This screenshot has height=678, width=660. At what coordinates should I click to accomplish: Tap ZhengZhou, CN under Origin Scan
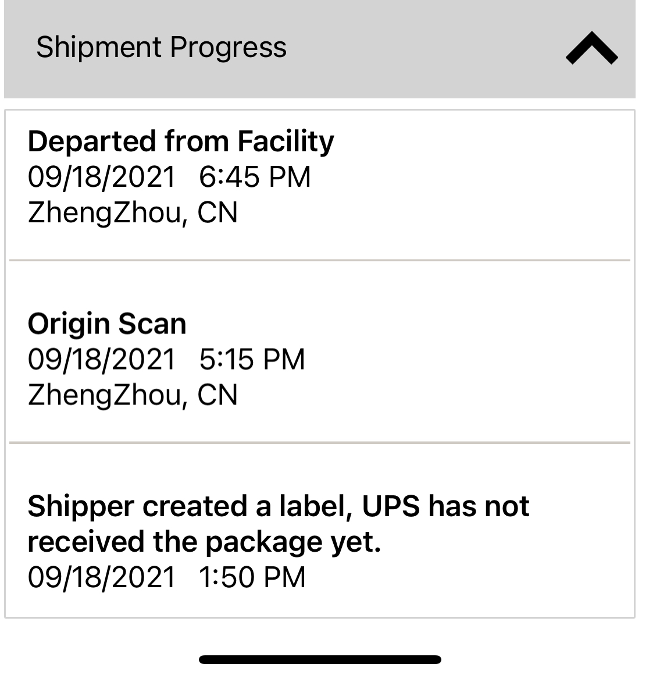point(133,395)
